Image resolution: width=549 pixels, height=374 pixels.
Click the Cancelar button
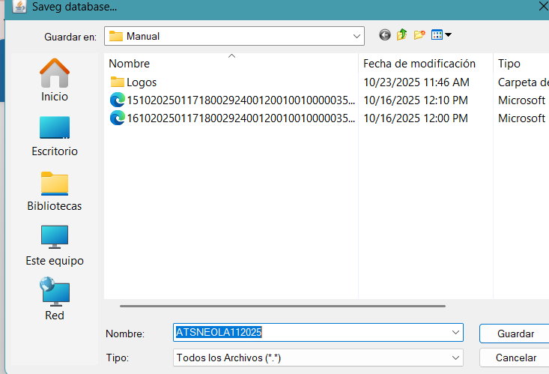pos(516,358)
